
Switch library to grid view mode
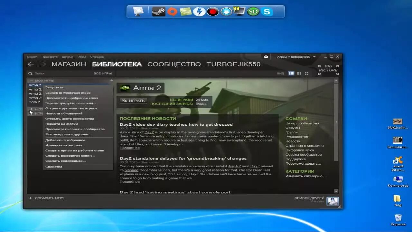[307, 73]
